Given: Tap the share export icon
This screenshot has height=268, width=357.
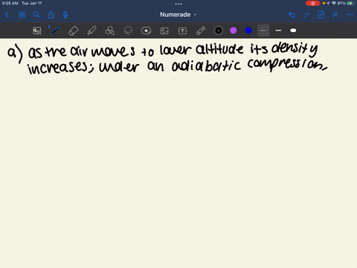Looking at the screenshot, I should click(51, 15).
